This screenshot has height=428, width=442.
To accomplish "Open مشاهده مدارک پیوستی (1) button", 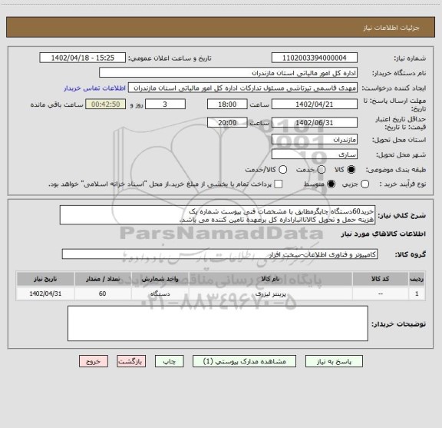I will (244, 361).
